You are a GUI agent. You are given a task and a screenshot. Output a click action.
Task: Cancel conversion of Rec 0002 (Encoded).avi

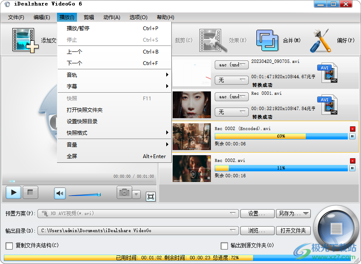(x=352, y=129)
